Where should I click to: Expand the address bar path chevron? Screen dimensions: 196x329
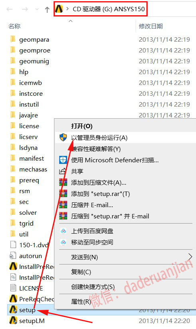68,9
